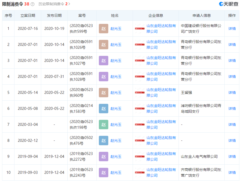Click the 立案日期 column header

coord(28,15)
